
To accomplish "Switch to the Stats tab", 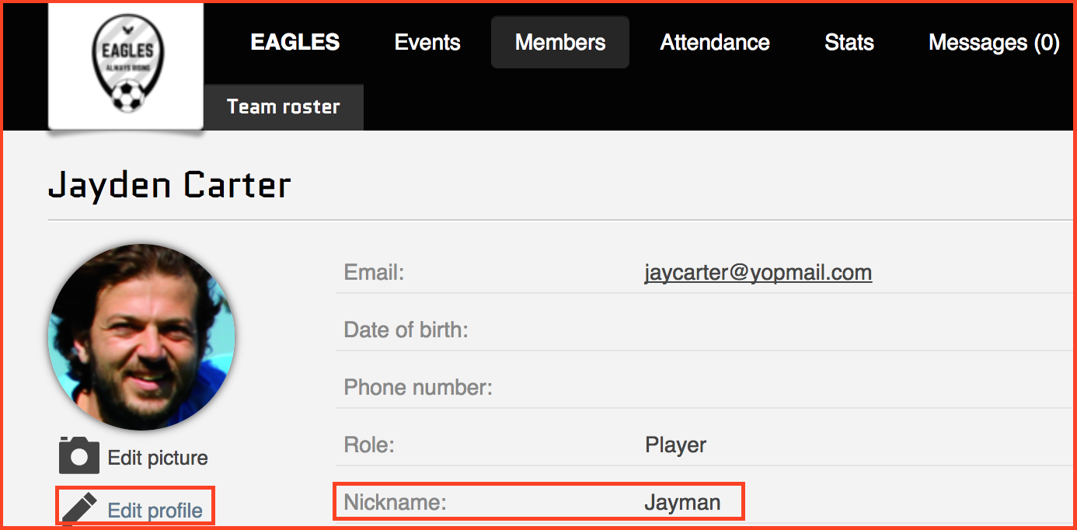I will pos(849,42).
